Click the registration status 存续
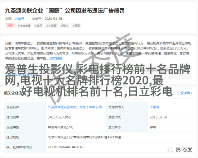This screenshot has width=198, height=158. point(153,127)
